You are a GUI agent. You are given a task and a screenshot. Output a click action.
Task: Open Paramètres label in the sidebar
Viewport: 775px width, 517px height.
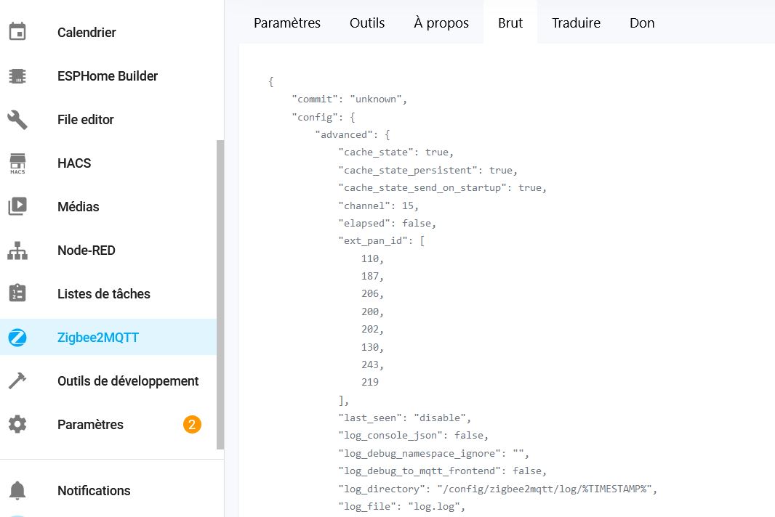click(x=90, y=425)
